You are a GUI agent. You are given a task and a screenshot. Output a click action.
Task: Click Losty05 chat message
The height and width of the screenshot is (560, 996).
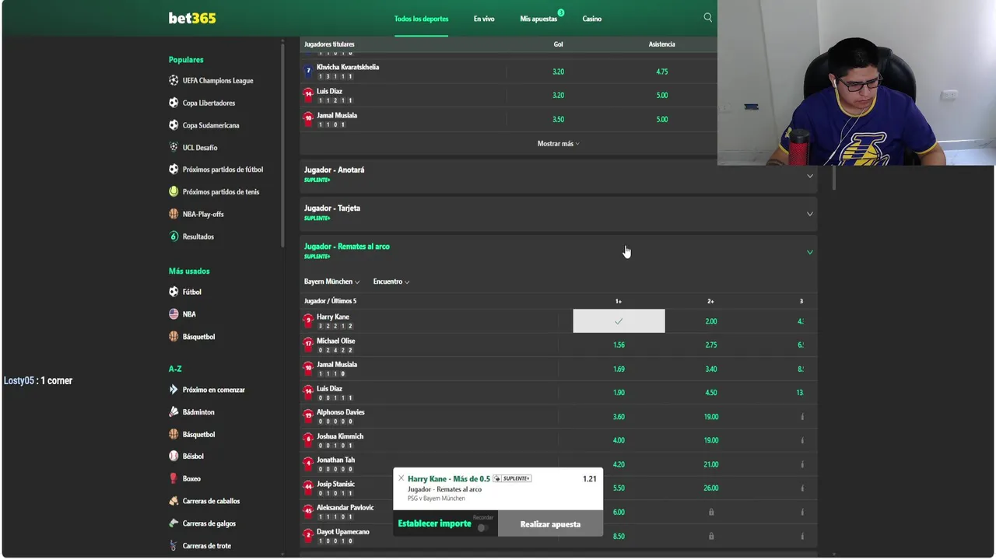click(x=38, y=380)
